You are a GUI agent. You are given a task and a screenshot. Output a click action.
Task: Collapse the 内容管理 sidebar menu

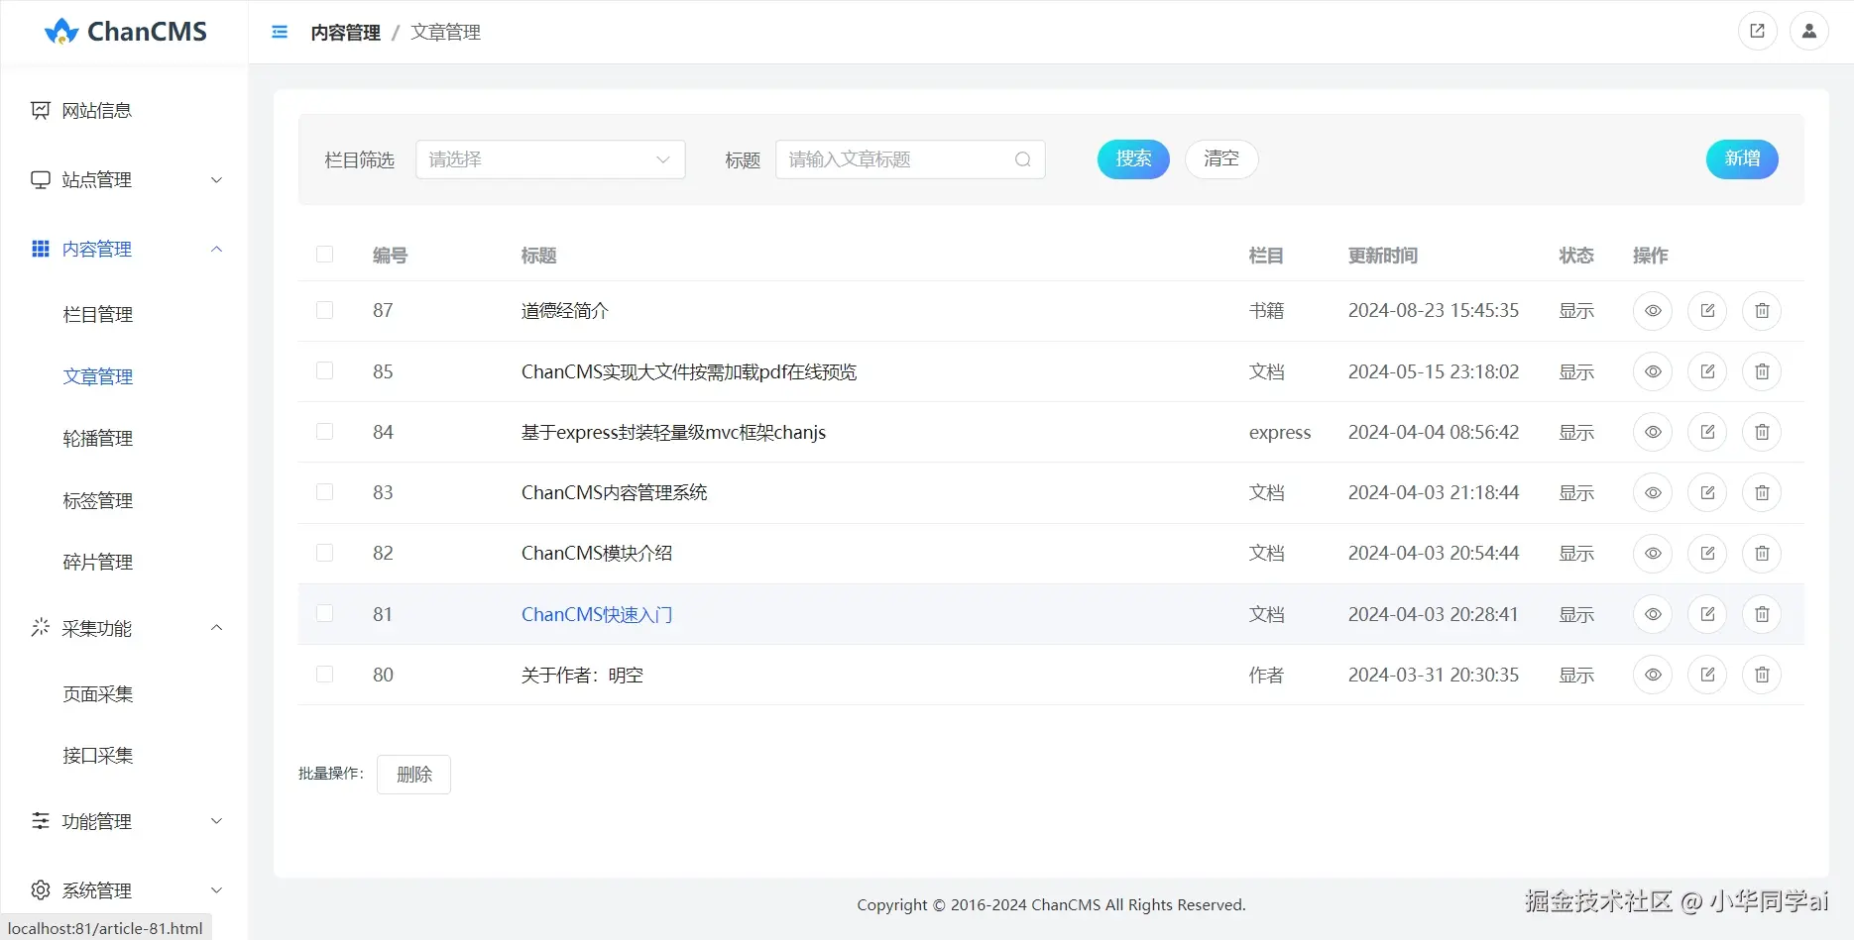125,249
